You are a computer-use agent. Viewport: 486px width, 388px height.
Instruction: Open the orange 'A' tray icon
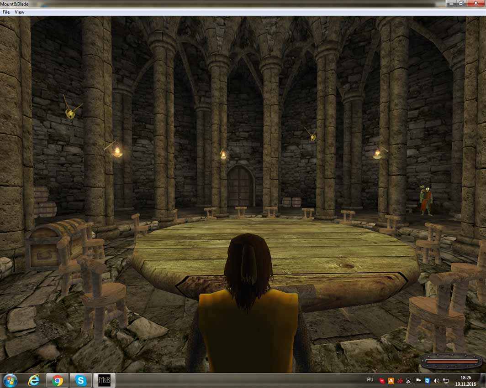point(391,380)
